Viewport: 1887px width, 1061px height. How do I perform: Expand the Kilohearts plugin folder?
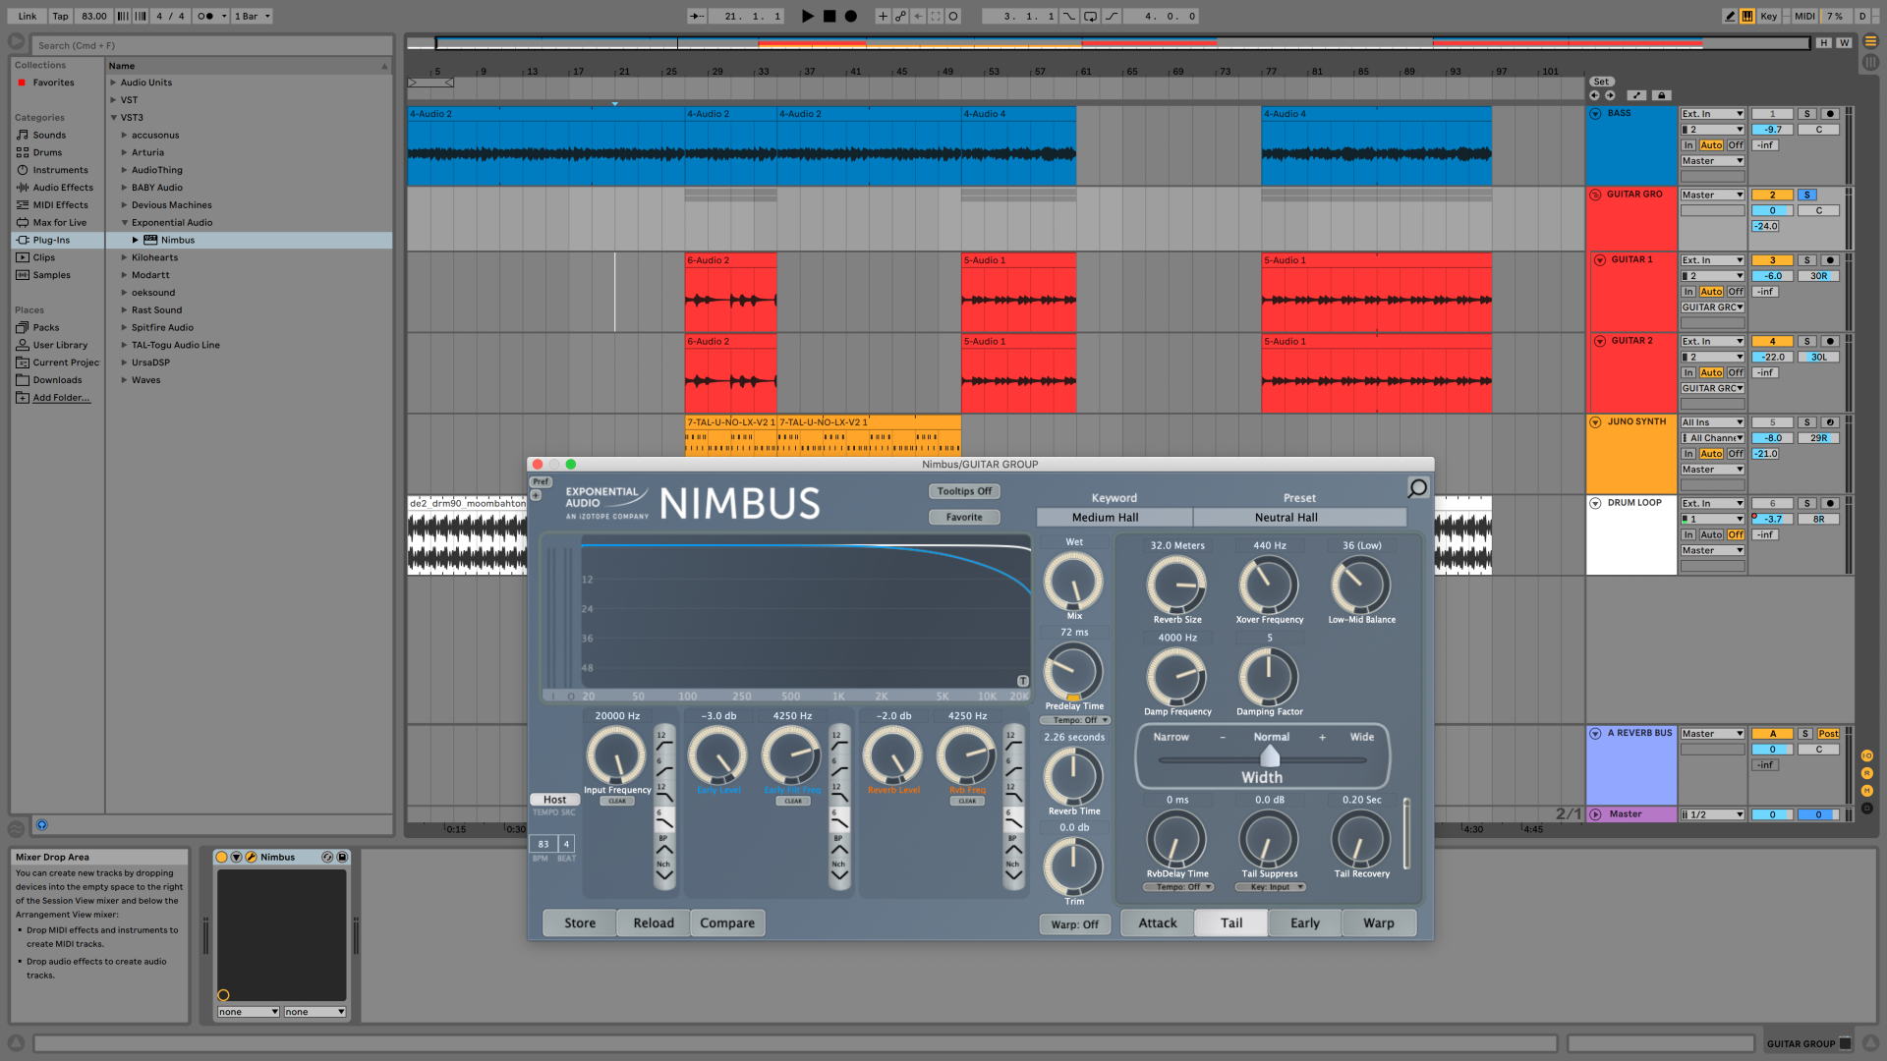click(125, 257)
